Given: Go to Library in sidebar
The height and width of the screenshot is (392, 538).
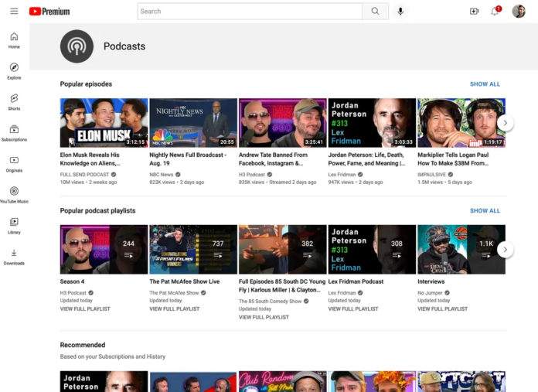Looking at the screenshot, I should click(14, 225).
